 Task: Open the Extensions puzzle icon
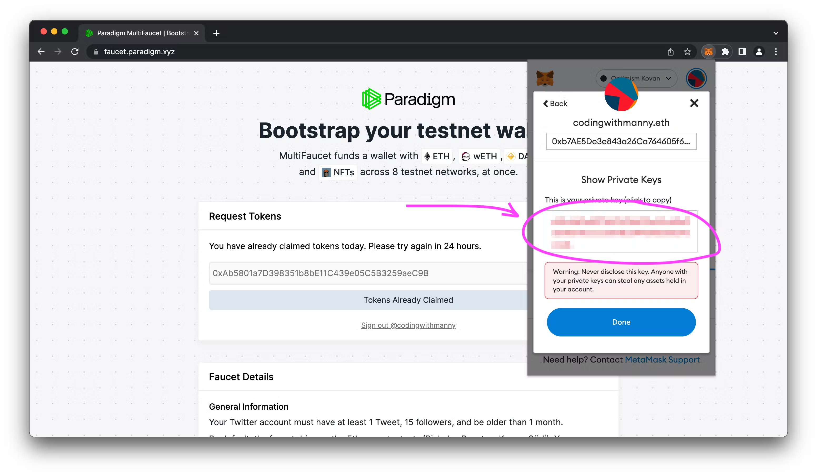coord(725,52)
